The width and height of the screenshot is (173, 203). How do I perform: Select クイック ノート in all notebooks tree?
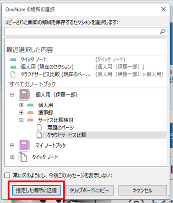pos(45,157)
